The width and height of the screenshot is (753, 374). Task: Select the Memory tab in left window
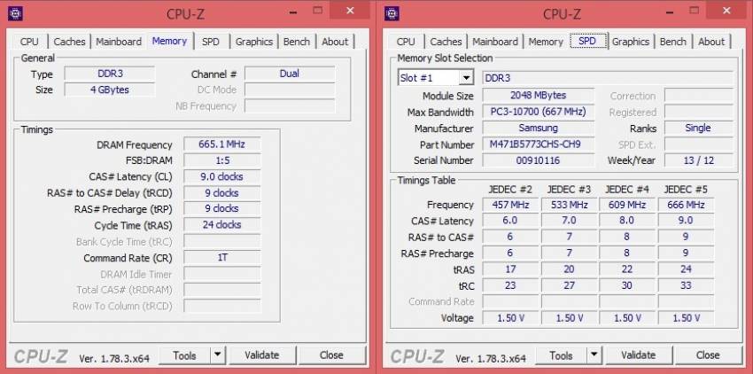169,41
